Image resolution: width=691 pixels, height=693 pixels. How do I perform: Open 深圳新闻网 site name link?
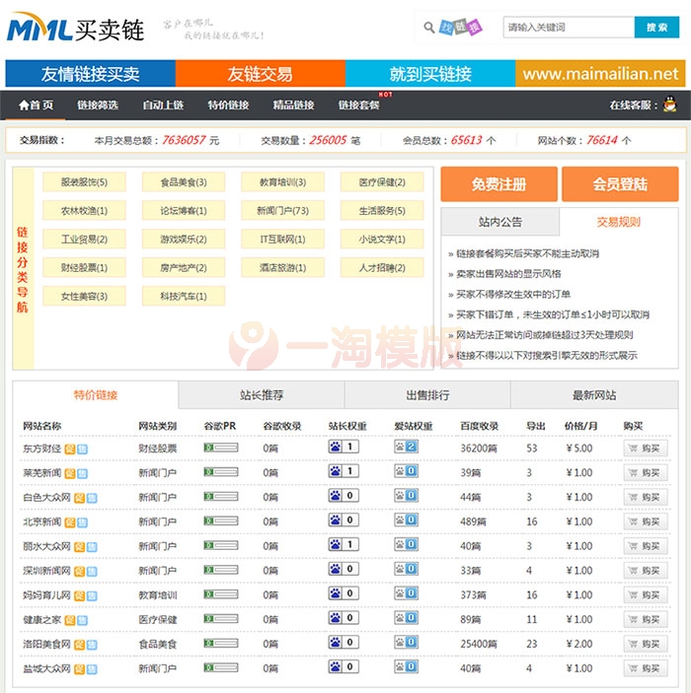46,571
